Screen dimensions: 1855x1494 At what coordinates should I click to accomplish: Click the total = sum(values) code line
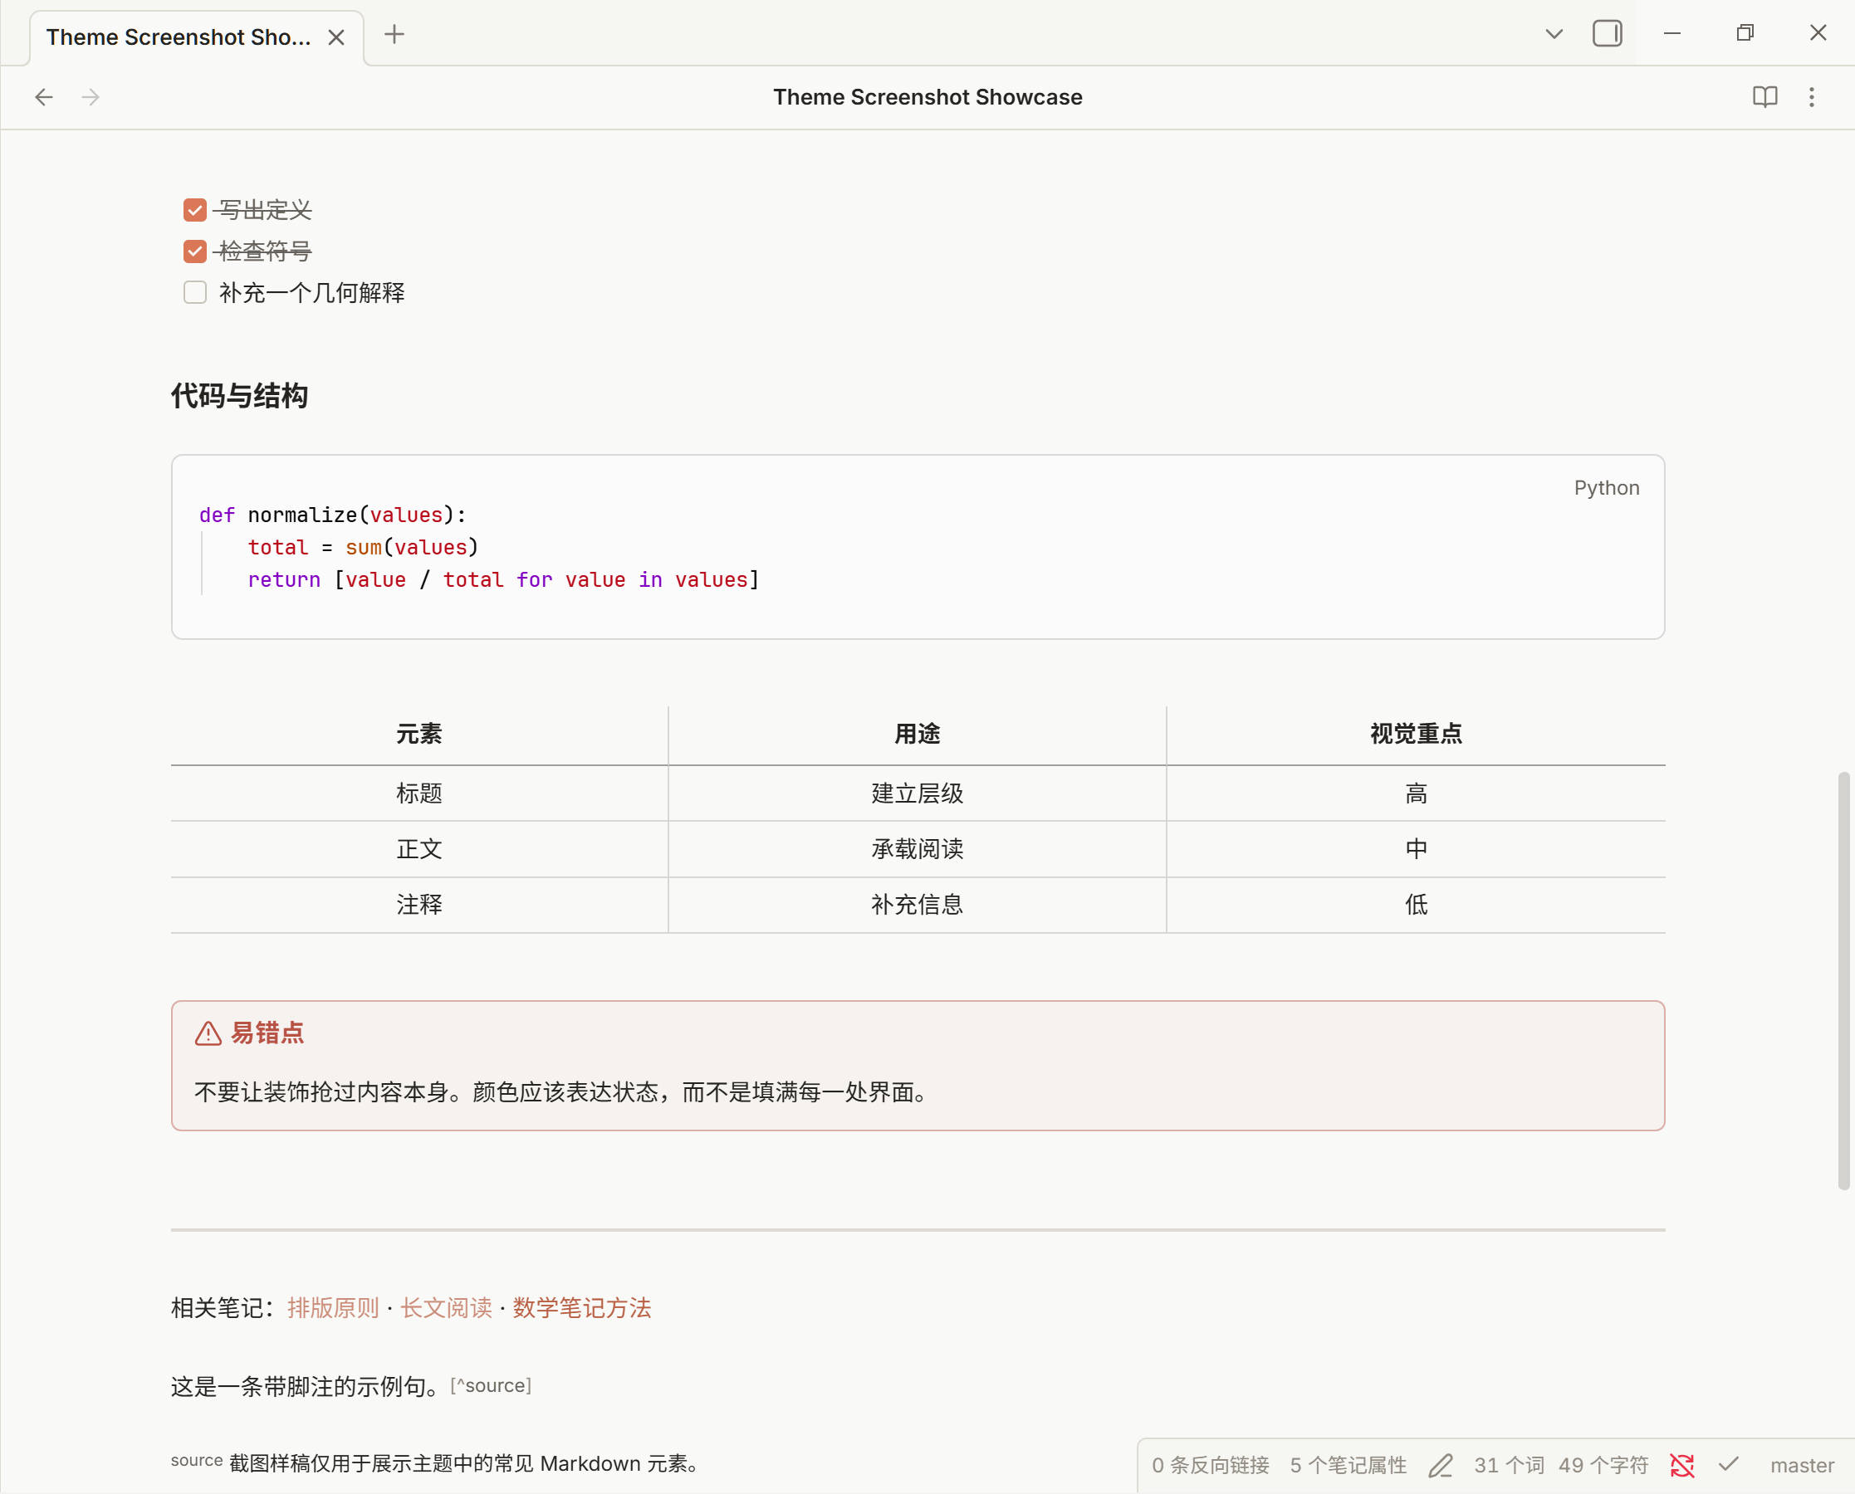(363, 547)
